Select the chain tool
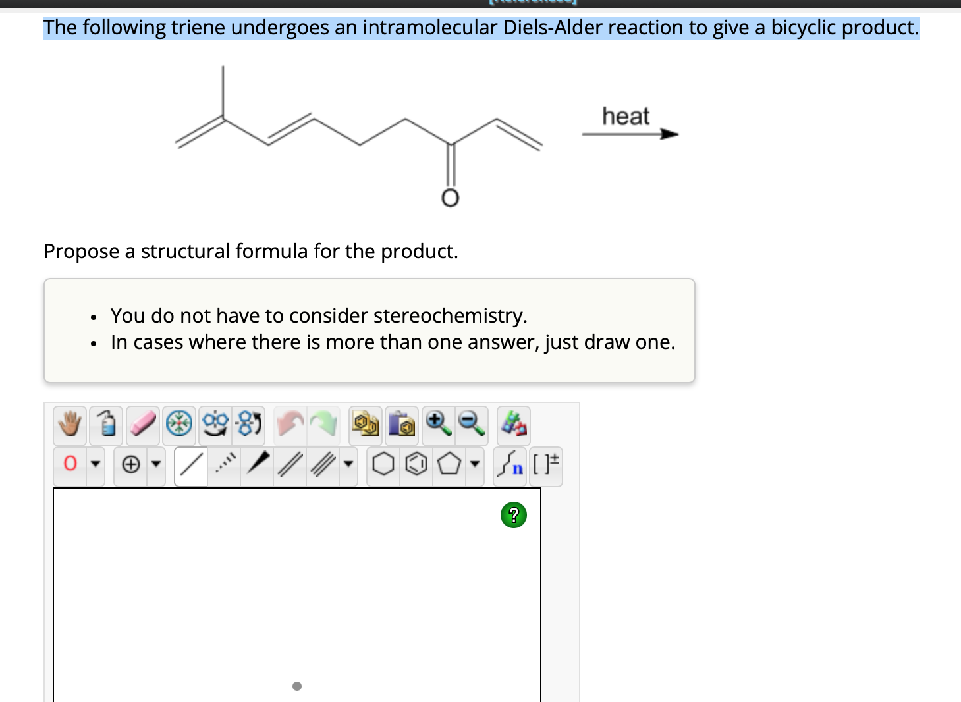 (510, 466)
